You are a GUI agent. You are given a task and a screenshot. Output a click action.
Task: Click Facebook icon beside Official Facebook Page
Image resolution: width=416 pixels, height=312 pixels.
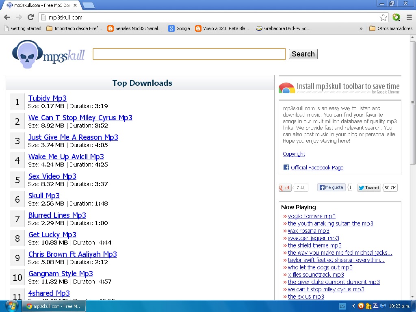[286, 167]
